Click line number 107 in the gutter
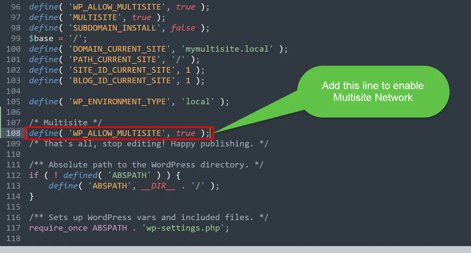Screen dimensions: 471x253 tap(13, 122)
